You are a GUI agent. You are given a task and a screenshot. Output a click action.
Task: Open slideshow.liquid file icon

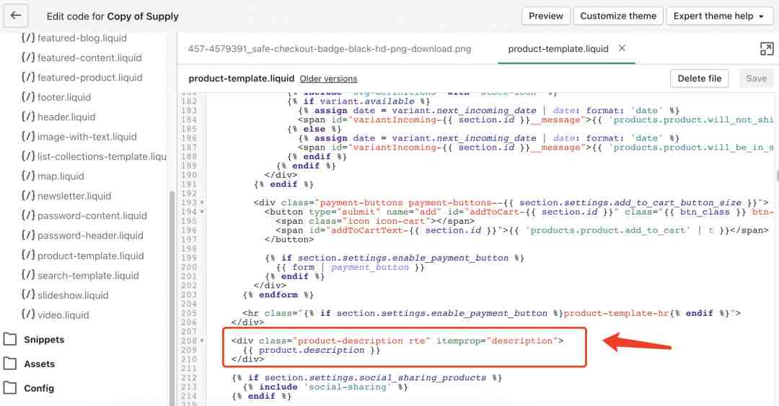click(28, 295)
